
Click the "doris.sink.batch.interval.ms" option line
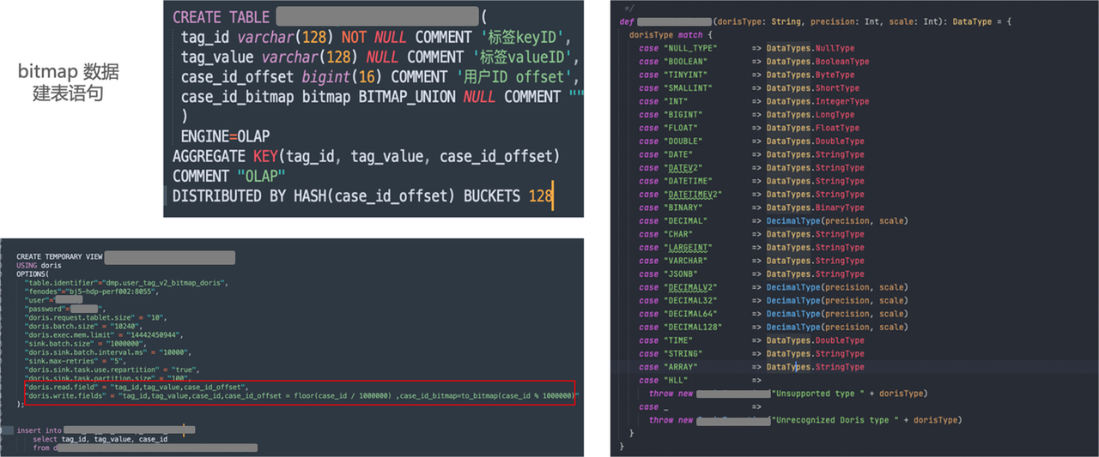108,352
